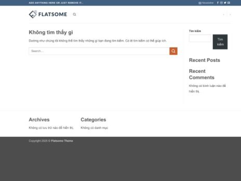Image resolution: width=241 pixels, height=181 pixels.
Task: Click the "Không tìm thấy gì" page title
Action: [51, 33]
